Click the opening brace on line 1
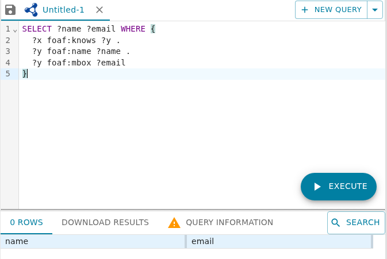This screenshot has height=259, width=387. (x=153, y=29)
